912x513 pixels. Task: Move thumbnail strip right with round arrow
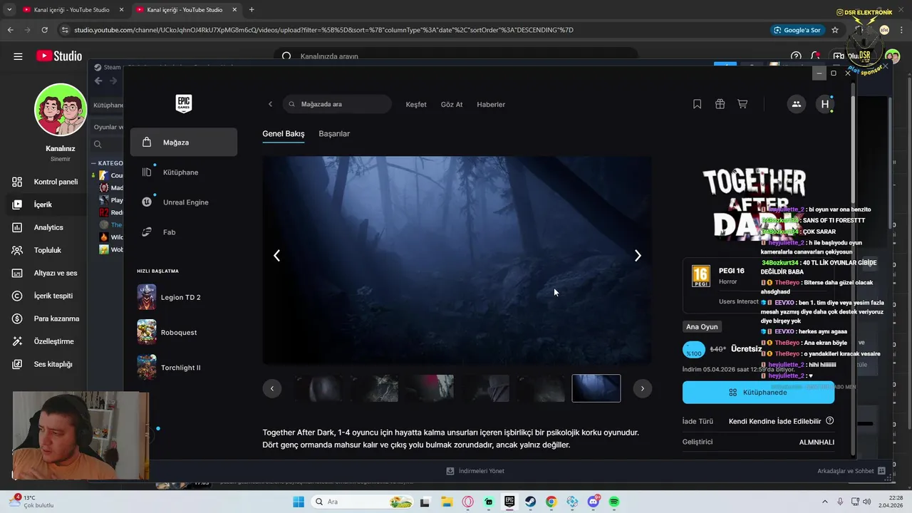pos(643,388)
